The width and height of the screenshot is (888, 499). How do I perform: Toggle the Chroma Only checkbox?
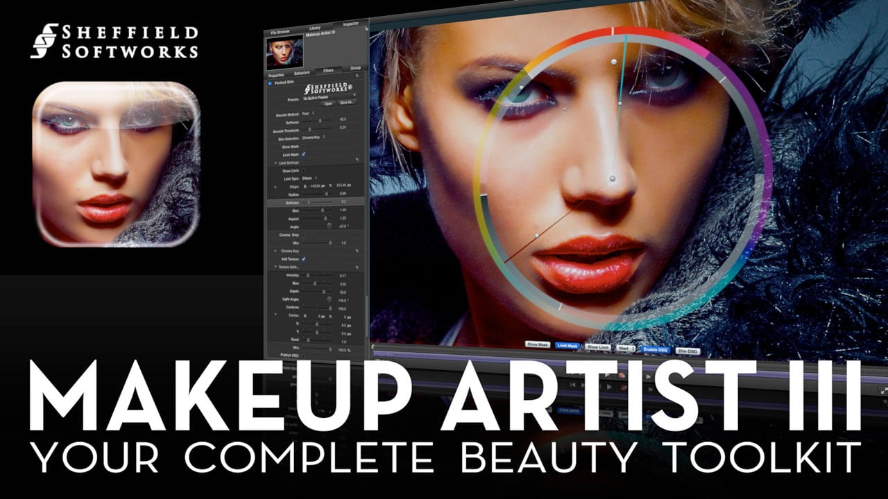[303, 235]
